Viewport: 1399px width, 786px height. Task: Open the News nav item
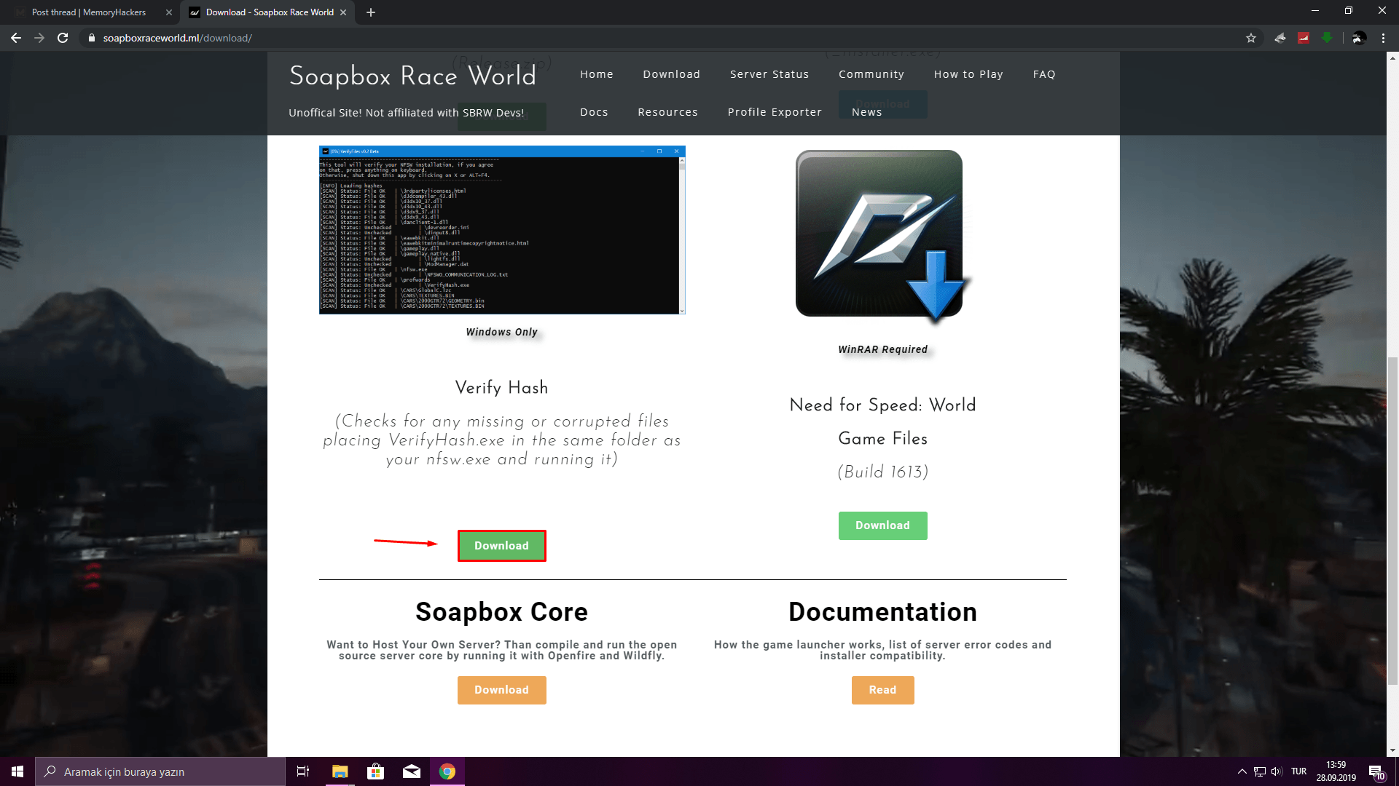tap(867, 112)
